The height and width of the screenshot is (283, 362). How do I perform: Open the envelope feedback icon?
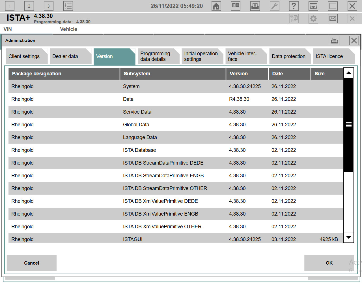(333, 19)
